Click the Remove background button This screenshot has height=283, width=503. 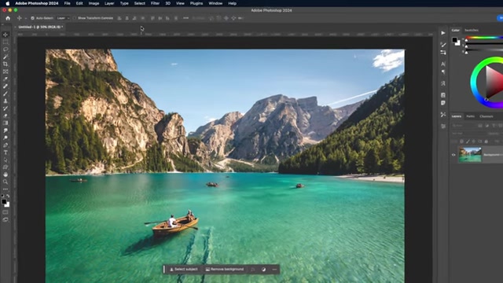coord(225,270)
